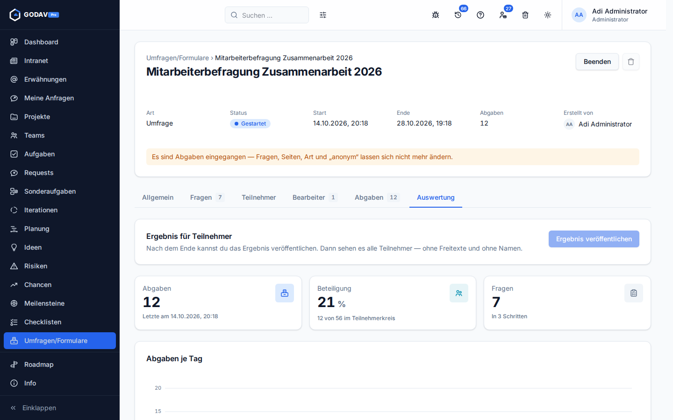Open the trash icon in top bar
Screen dimensions: 673x420
(525, 15)
